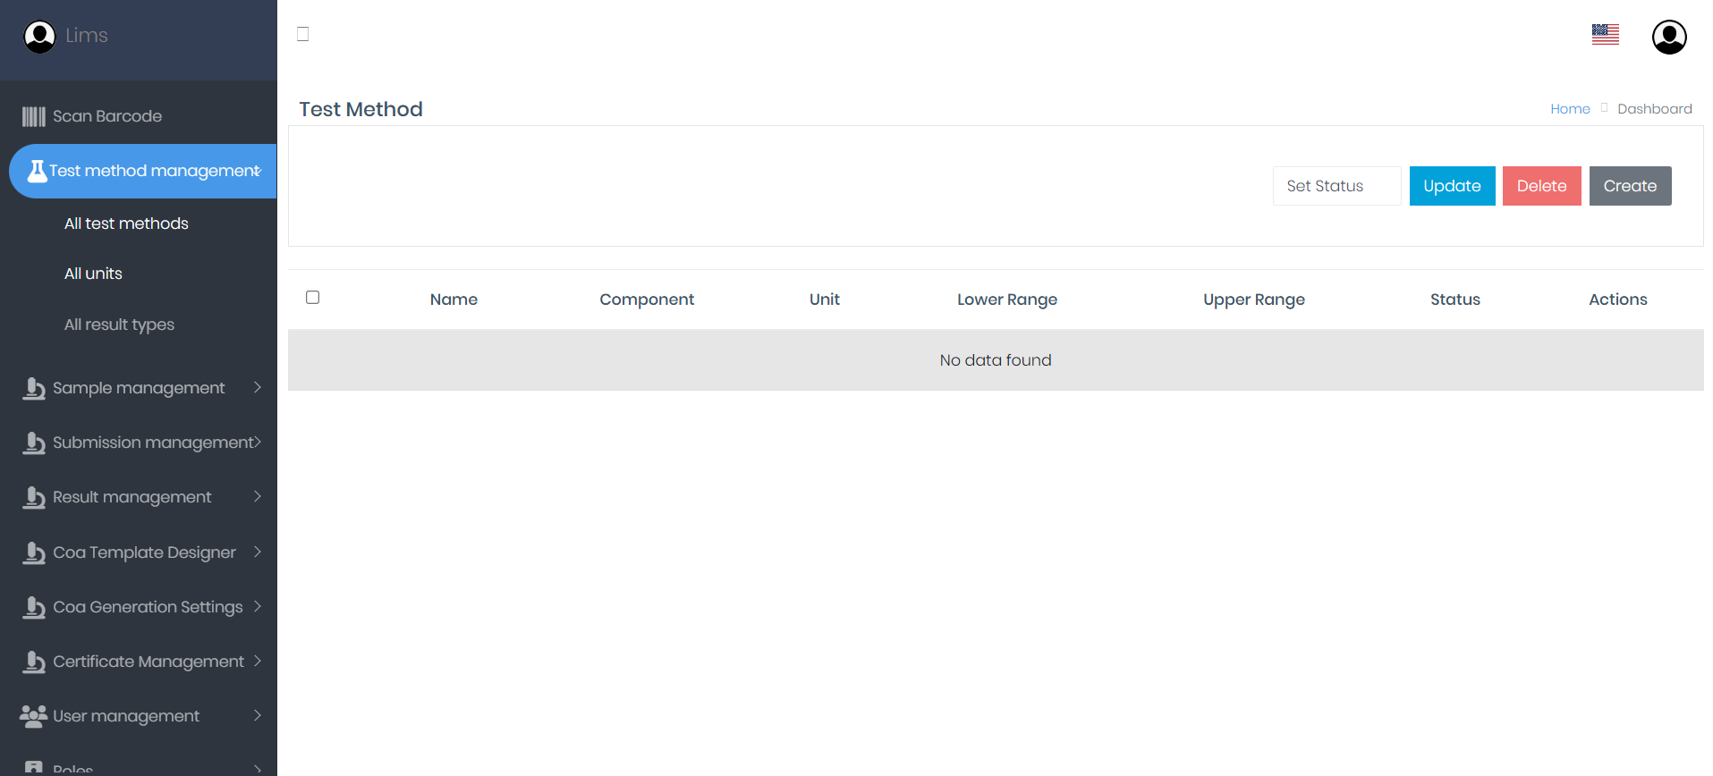Click the users icon beside User management
This screenshot has height=776, width=1713.
(33, 716)
